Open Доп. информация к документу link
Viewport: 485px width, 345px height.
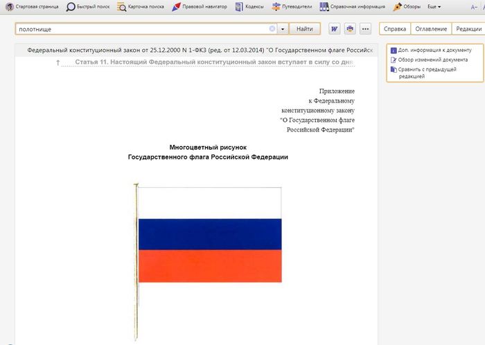434,51
